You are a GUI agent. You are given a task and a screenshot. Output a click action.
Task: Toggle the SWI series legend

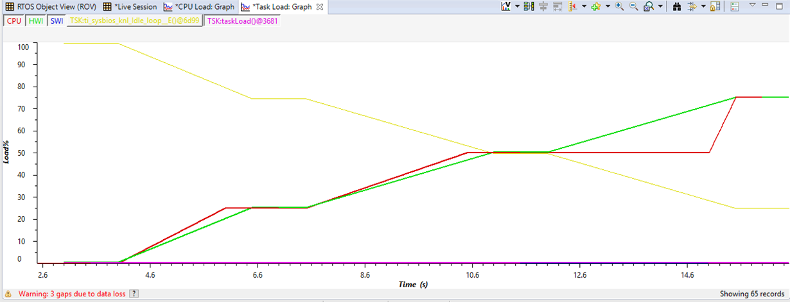pyautogui.click(x=57, y=21)
